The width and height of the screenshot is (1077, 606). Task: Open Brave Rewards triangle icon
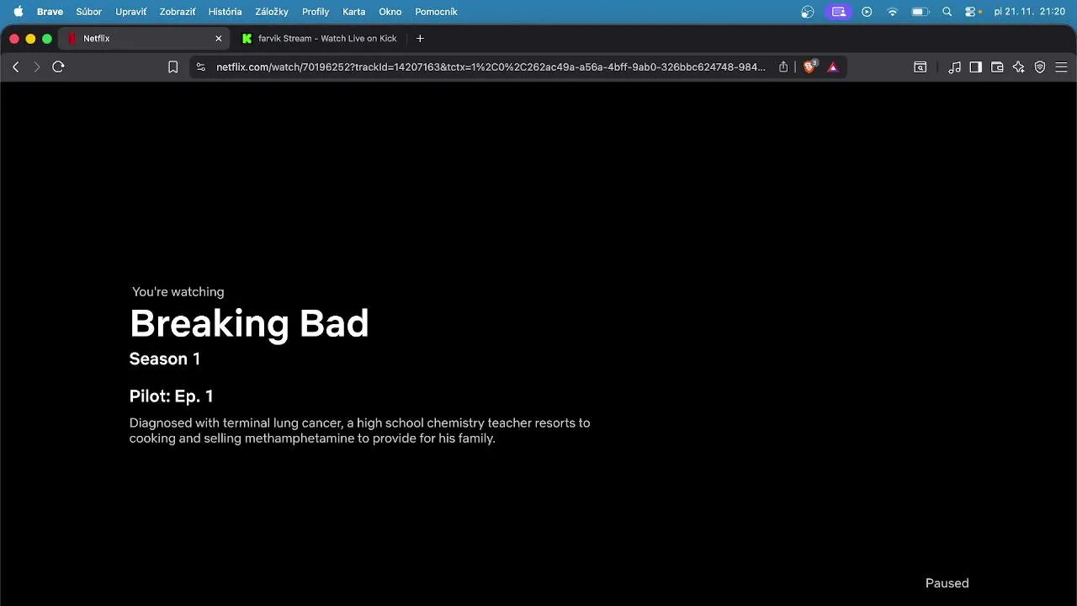833,67
